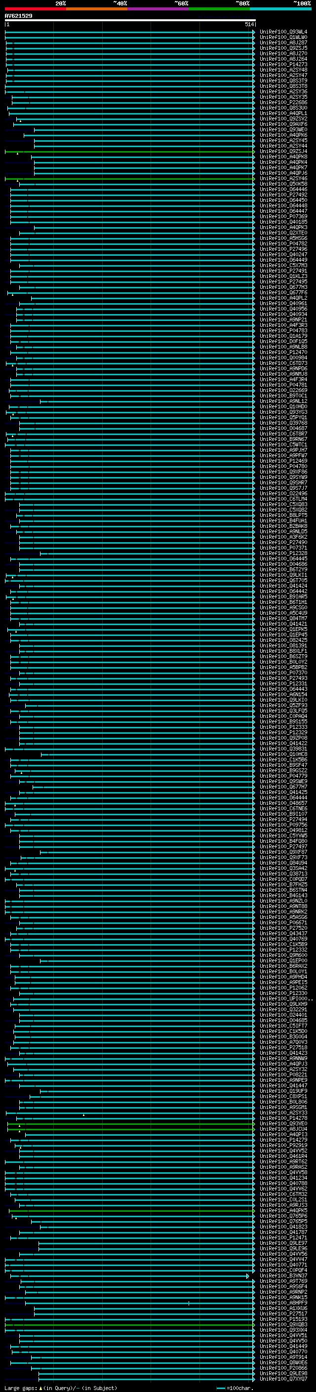The width and height of the screenshot is (316, 1392).
Task: Click the green alignment bar for UniRef100_Q9ZSJ4
Action: [x=130, y=152]
